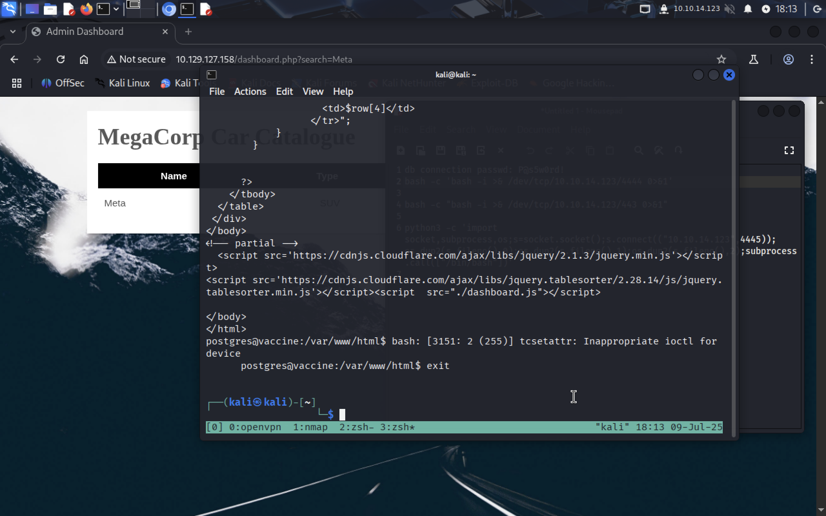826x516 pixels.
Task: Launch terminal emulator from the panel launcher
Action: (x=103, y=9)
